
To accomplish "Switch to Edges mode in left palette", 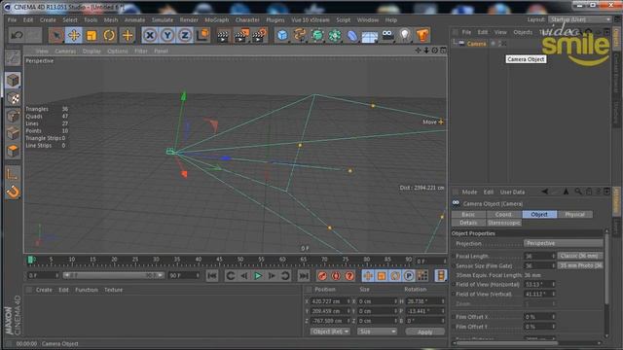I will coord(13,134).
